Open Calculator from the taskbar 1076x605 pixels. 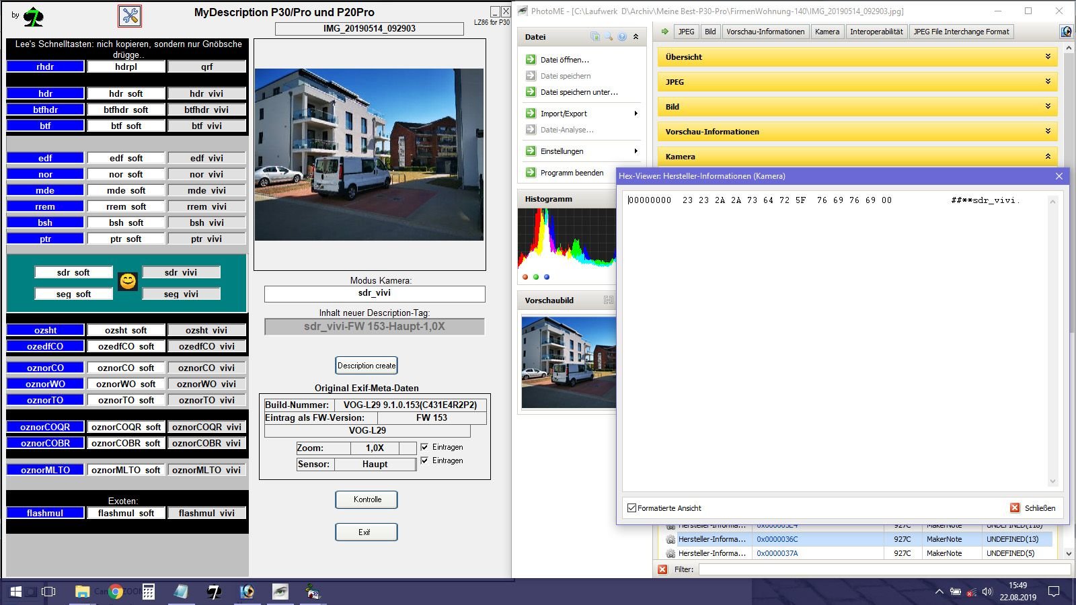(x=149, y=592)
